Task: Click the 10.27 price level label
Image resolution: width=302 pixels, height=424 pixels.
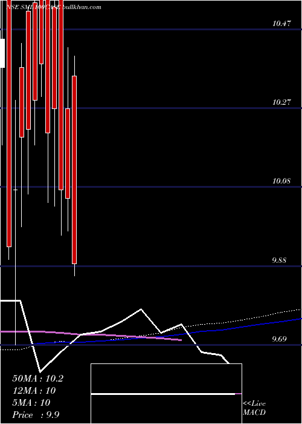Action: 282,102
